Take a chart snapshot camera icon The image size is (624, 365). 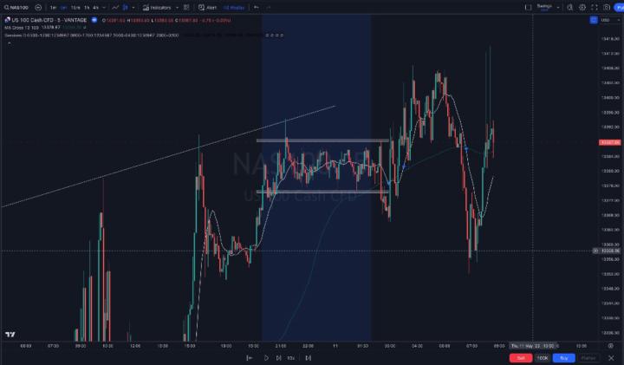[x=607, y=7]
